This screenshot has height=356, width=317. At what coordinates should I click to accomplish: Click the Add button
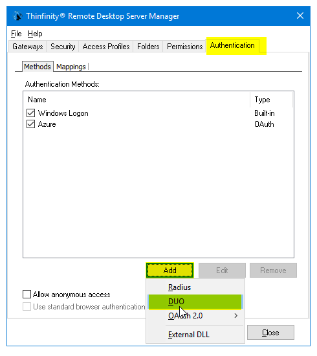tap(170, 271)
